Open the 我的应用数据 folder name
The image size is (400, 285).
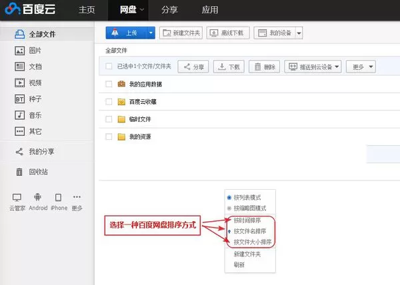pos(145,84)
